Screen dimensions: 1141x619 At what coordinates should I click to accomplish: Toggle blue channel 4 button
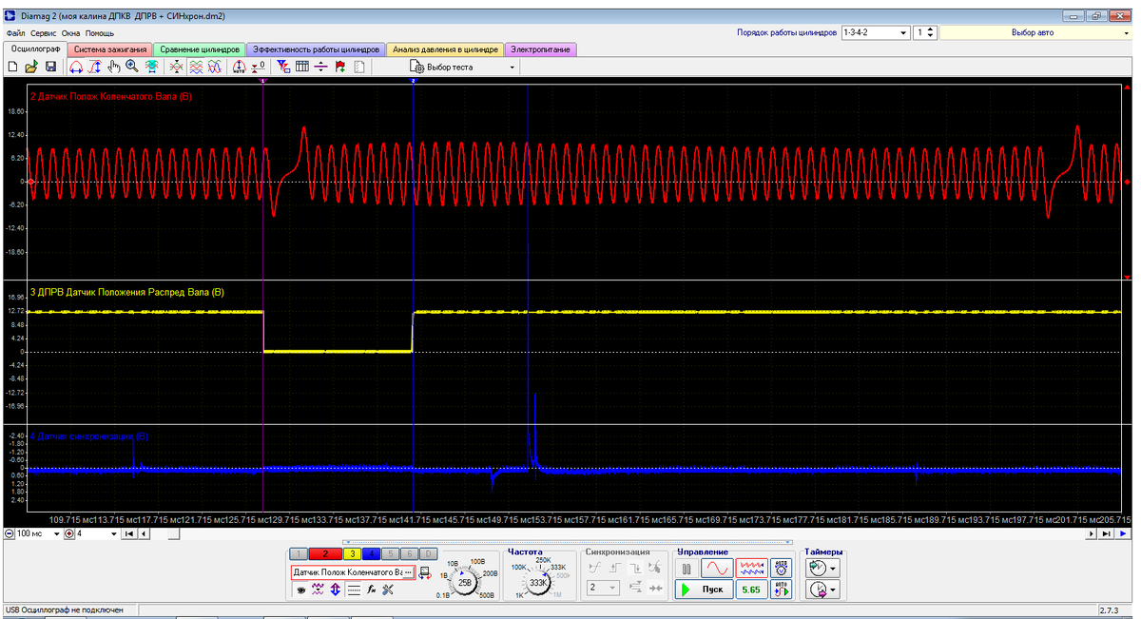coord(372,553)
